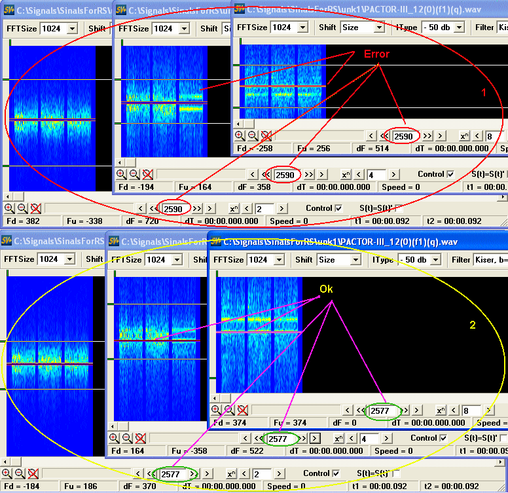This screenshot has height=493, width=508.
Task: Toggle Control checkbox in the 2590 row with power 4
Action: point(450,174)
